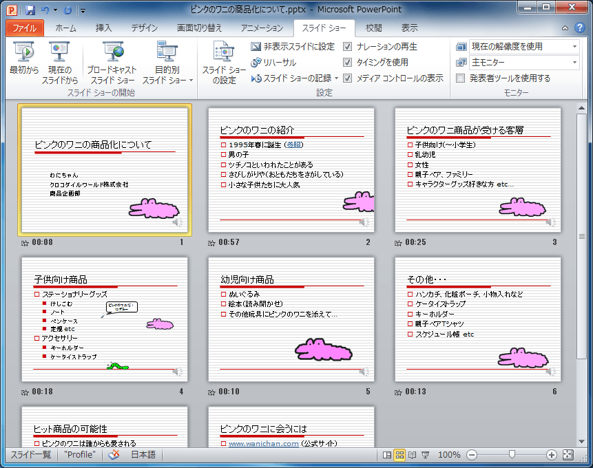Click zoom in plus button
The height and width of the screenshot is (468, 593).
[552, 455]
